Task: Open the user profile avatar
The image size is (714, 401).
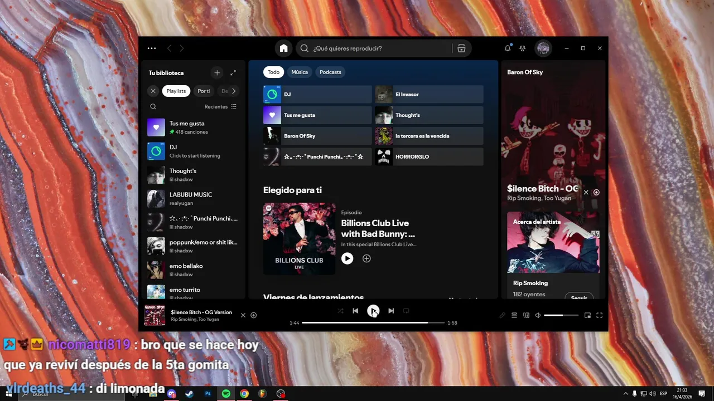Action: pyautogui.click(x=543, y=48)
